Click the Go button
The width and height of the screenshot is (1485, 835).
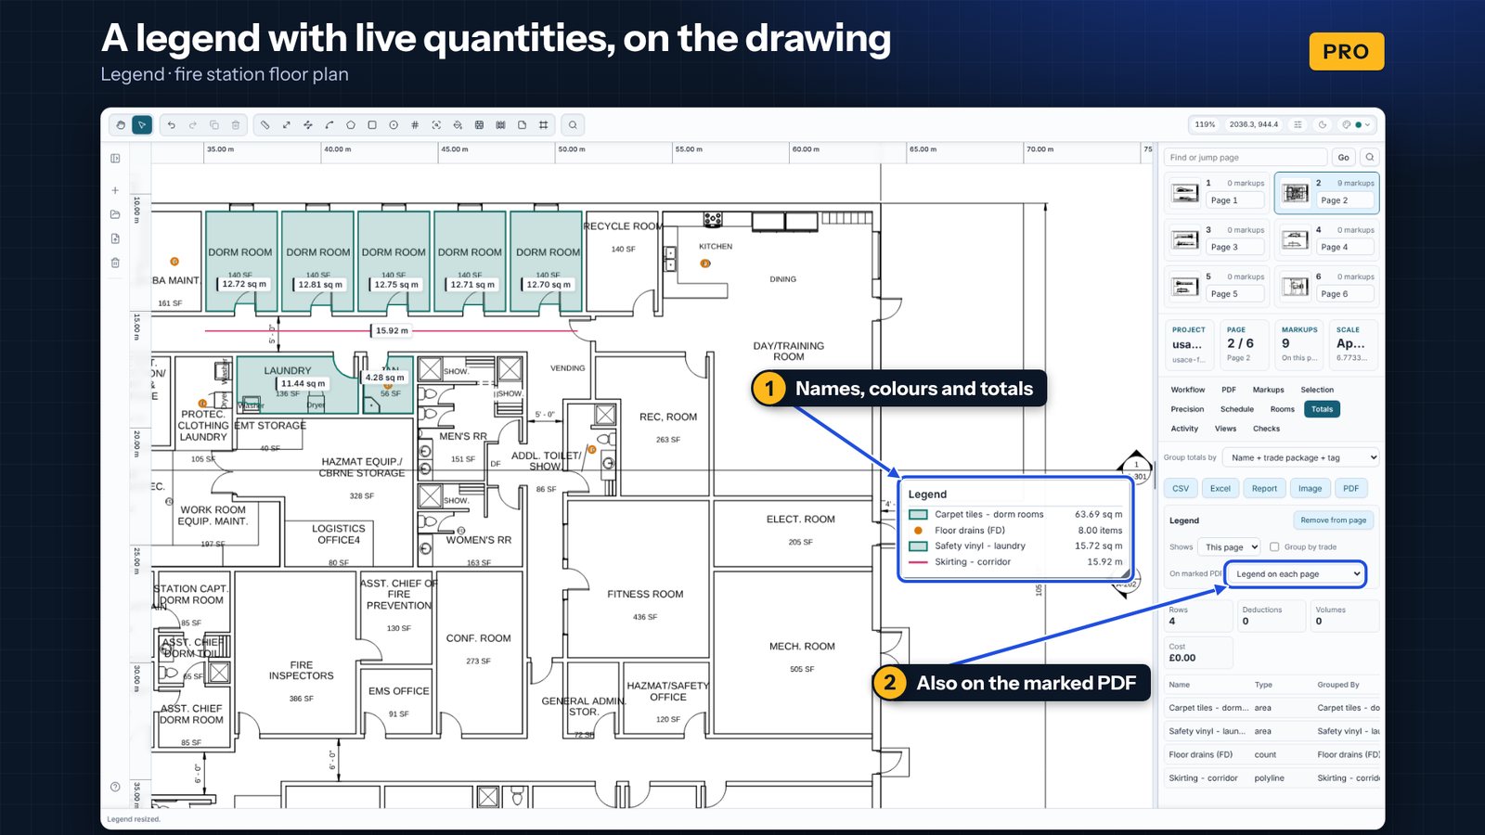(1343, 158)
